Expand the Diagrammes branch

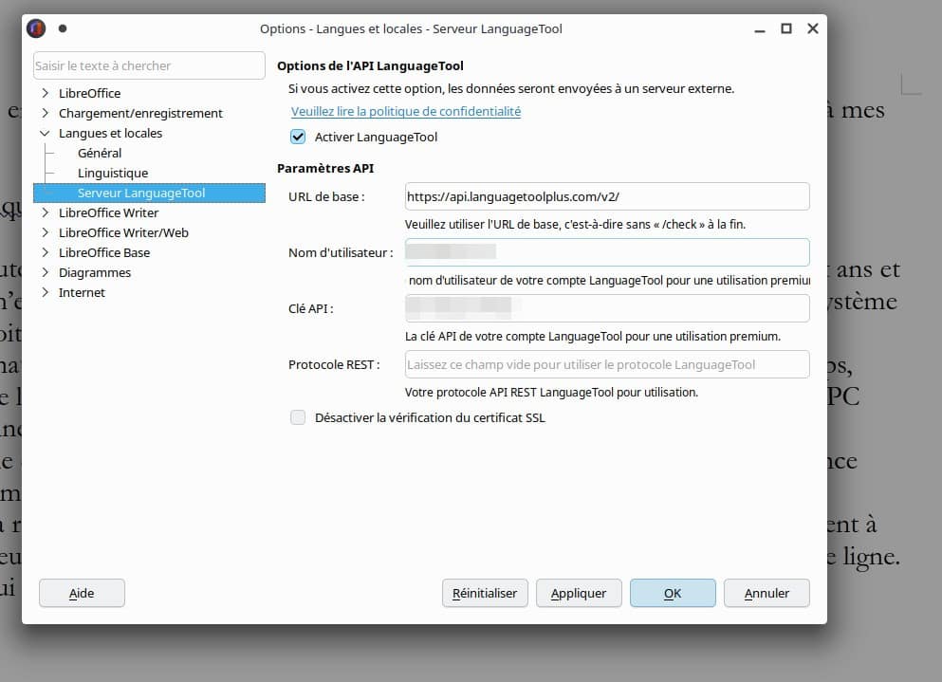(x=45, y=272)
